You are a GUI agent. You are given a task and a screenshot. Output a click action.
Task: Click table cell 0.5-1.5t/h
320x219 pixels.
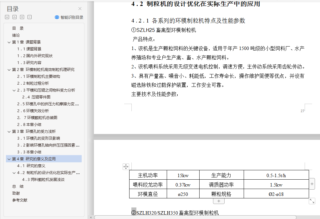276,175
